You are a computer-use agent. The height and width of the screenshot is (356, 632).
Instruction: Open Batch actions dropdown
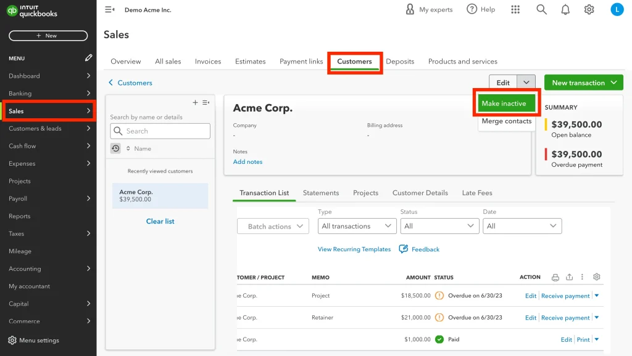(273, 226)
